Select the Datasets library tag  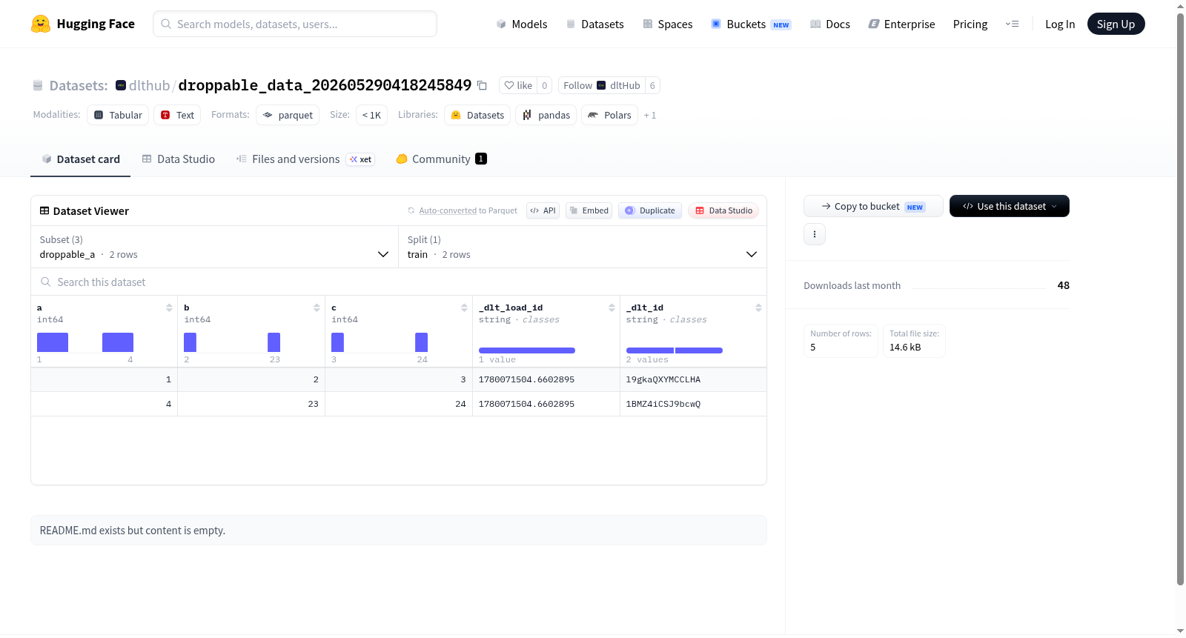pyautogui.click(x=477, y=115)
